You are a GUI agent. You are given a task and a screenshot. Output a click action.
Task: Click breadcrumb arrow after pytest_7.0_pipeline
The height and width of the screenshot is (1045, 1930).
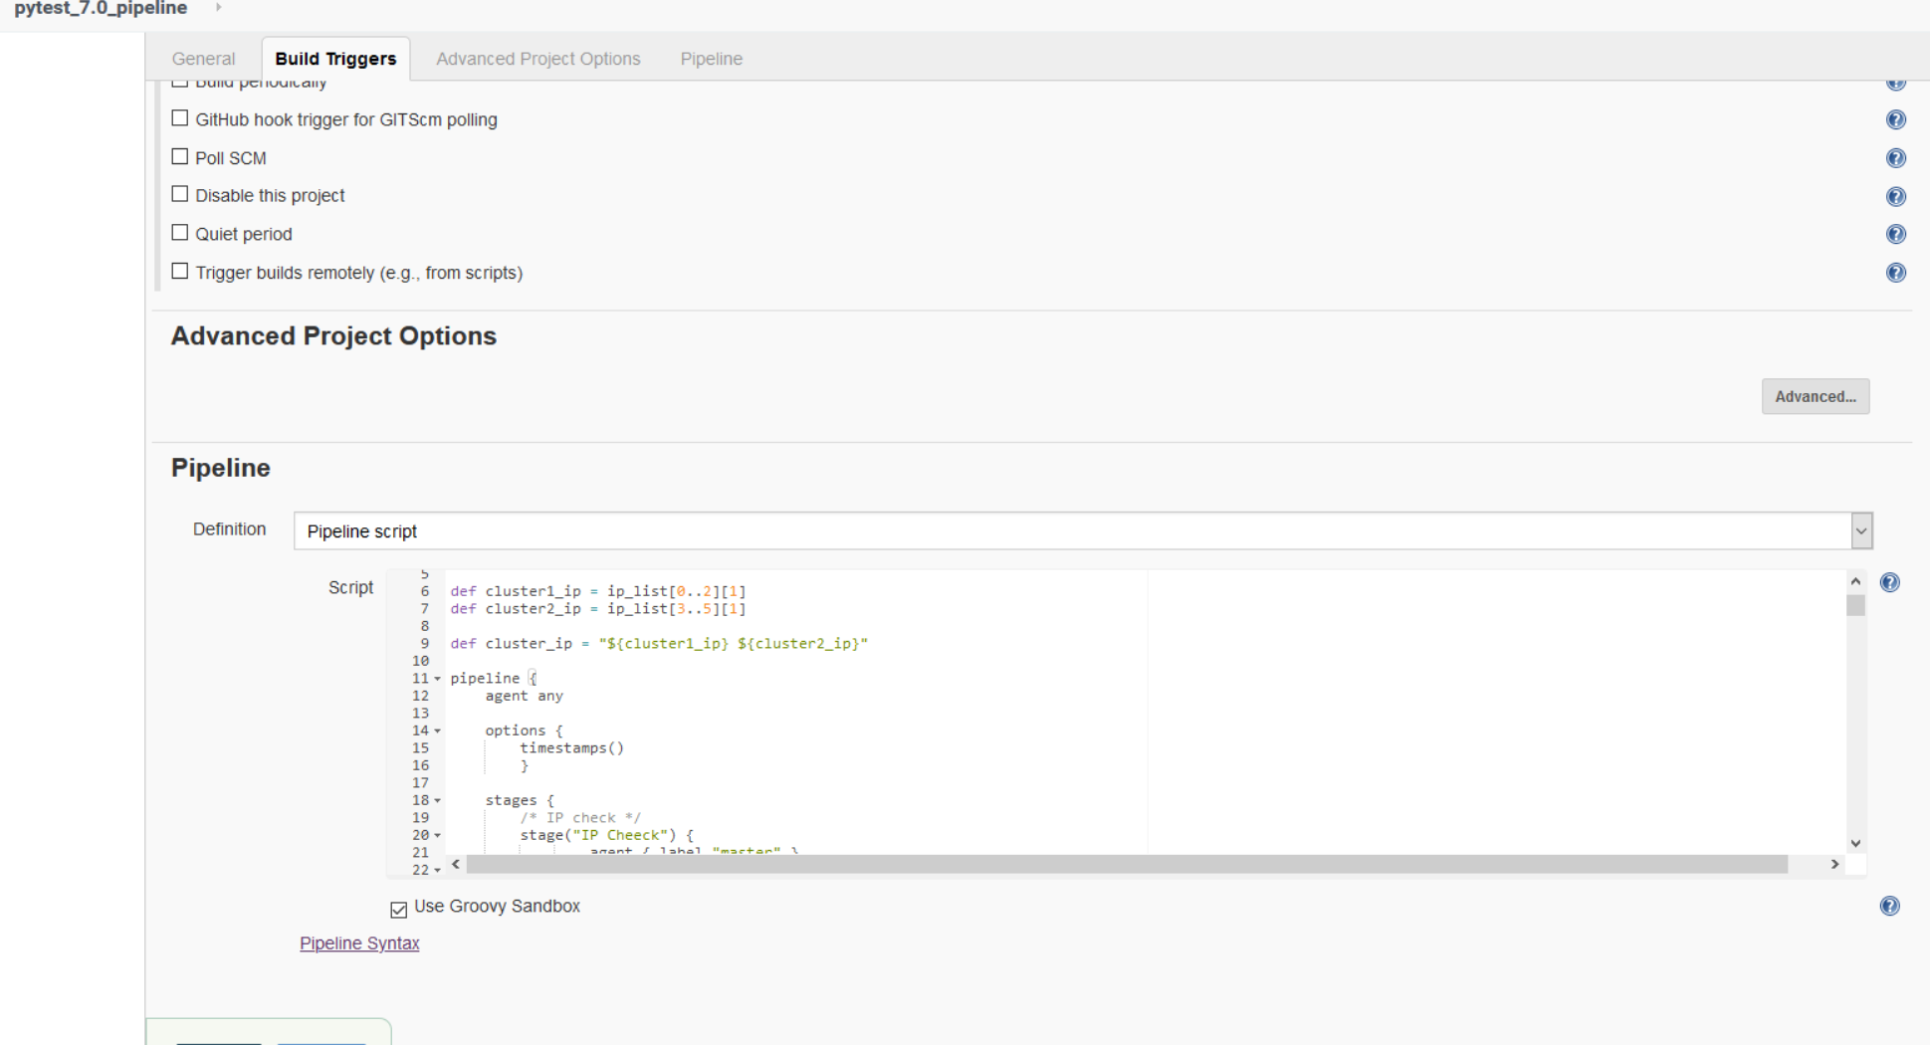pyautogui.click(x=218, y=8)
